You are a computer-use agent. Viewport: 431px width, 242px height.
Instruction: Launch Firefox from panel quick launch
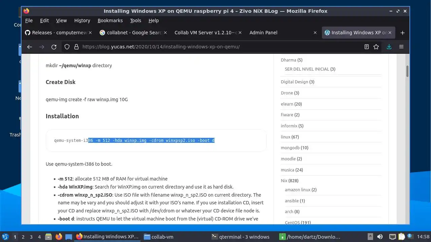[59, 237]
